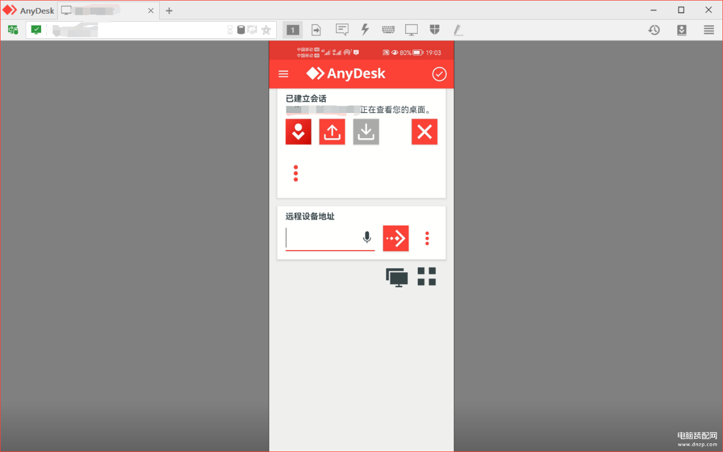
Task: Click the stacked monitors icon below the address card
Action: (x=397, y=277)
